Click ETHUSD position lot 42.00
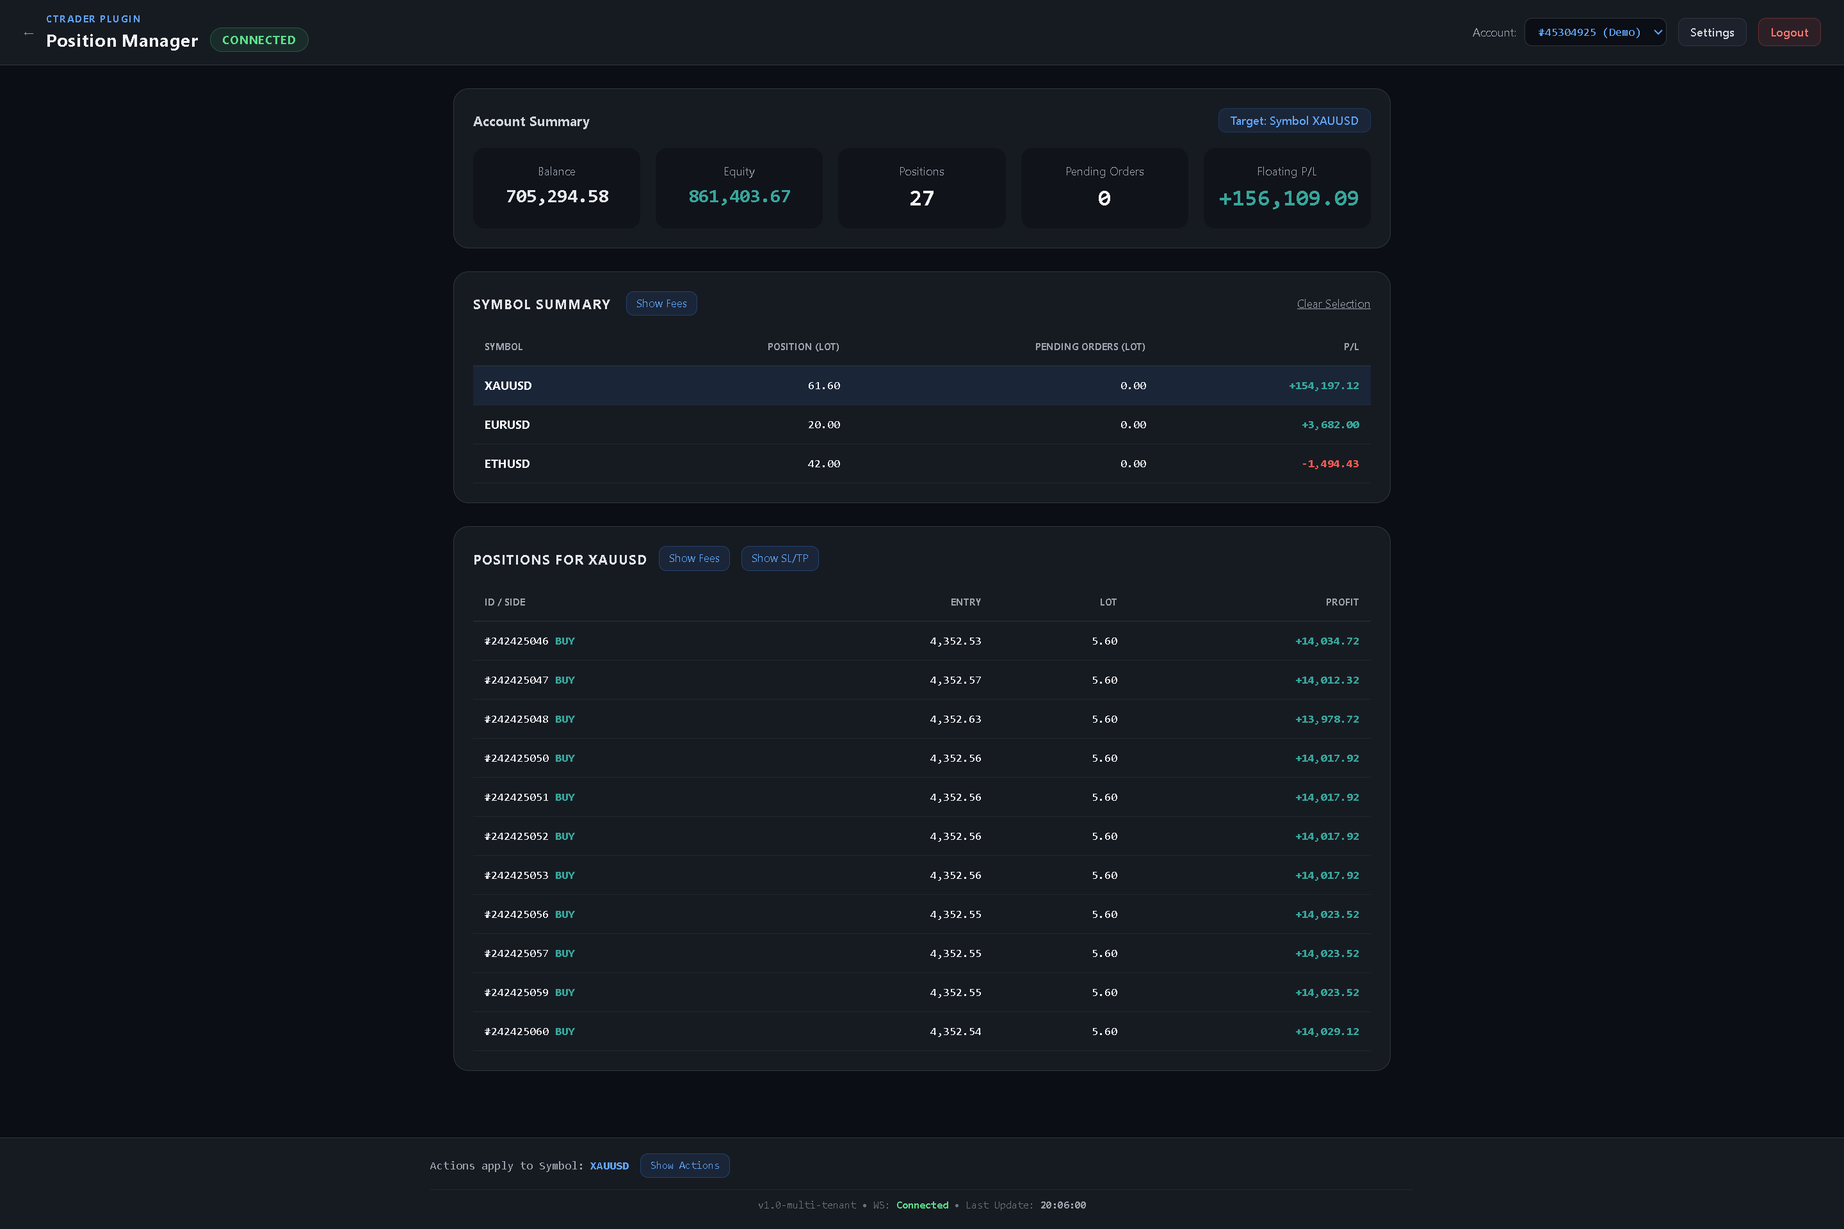The height and width of the screenshot is (1229, 1844). coord(823,464)
